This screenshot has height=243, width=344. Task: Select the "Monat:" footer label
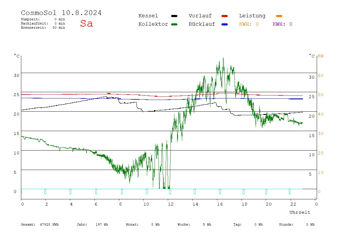[x=132, y=224]
